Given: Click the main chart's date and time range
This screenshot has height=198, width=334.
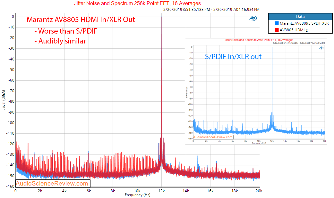Looking at the screenshot, I should 211,10.
